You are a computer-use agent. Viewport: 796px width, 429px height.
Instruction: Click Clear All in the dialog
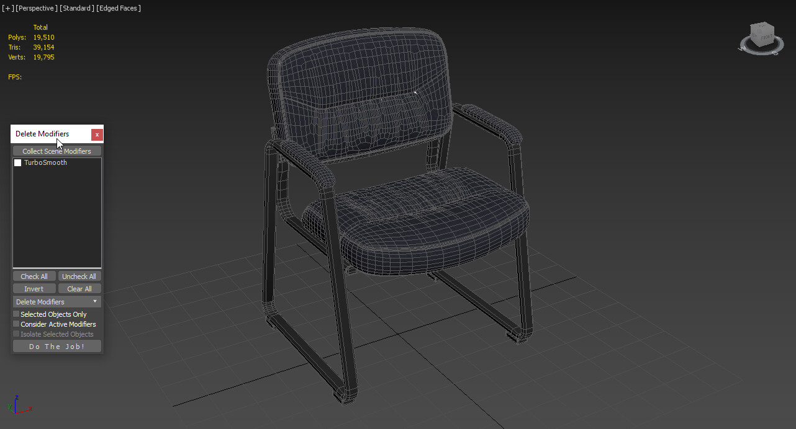click(x=79, y=288)
